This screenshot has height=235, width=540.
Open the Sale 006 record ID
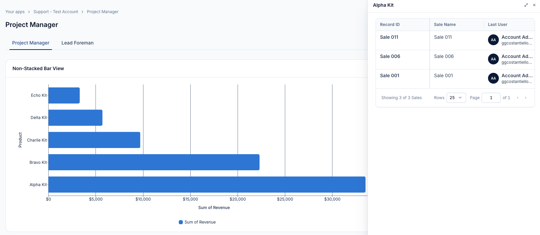click(x=390, y=56)
